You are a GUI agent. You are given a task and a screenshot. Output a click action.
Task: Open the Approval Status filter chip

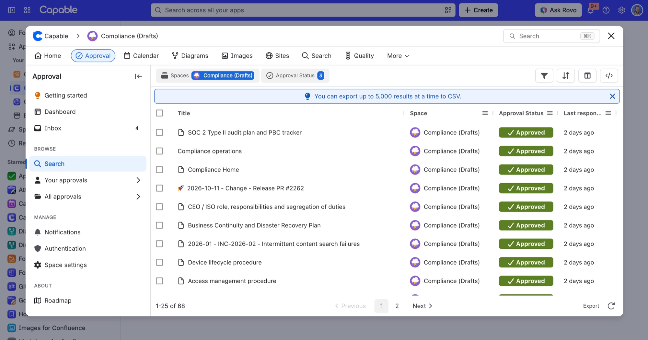click(x=295, y=76)
